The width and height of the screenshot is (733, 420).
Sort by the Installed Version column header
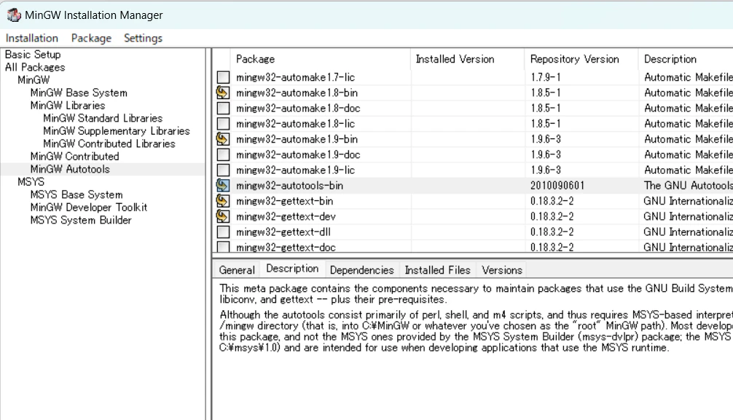tap(468, 60)
